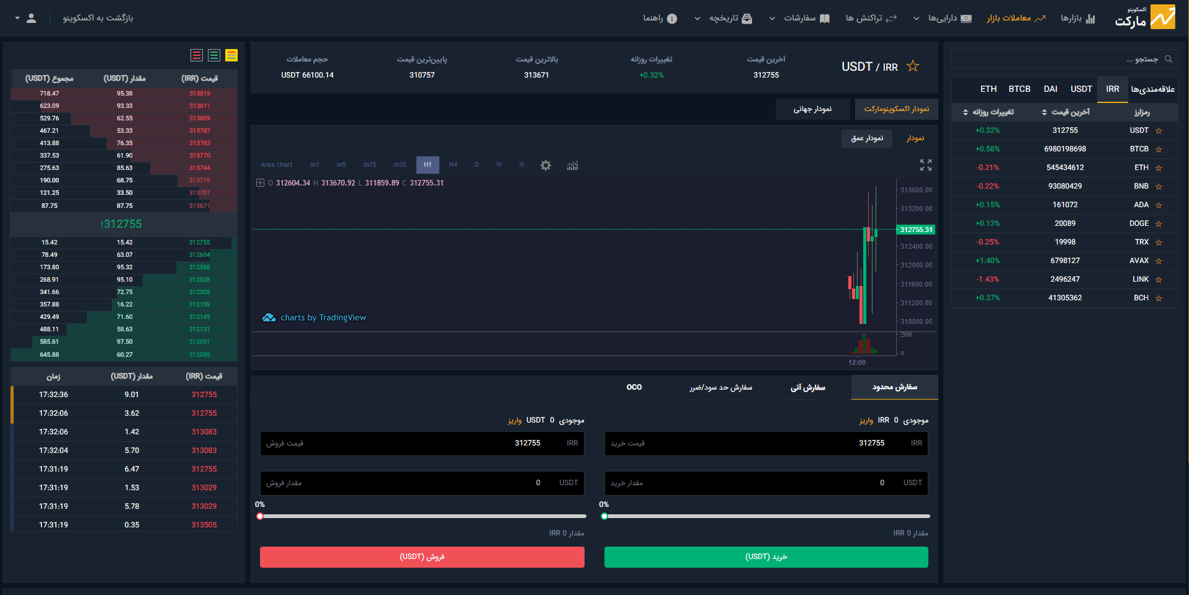The width and height of the screenshot is (1189, 595).
Task: Star the USDT row in market list
Action: [1159, 131]
